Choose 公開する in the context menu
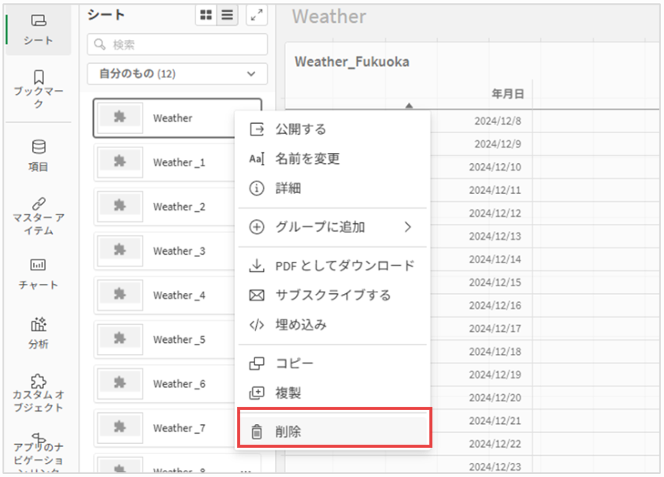The height and width of the screenshot is (477, 664). coord(300,129)
